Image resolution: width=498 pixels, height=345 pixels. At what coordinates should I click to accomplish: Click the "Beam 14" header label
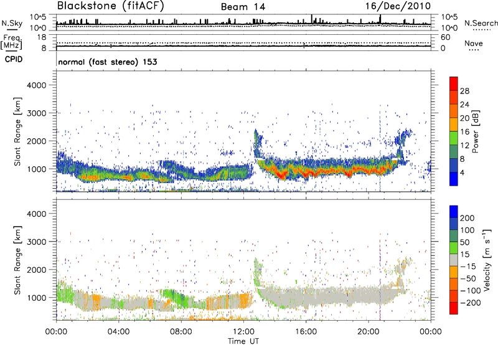[243, 7]
